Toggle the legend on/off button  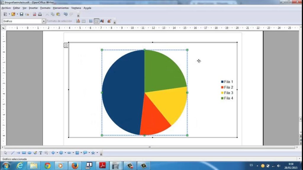pyautogui.click(x=96, y=21)
